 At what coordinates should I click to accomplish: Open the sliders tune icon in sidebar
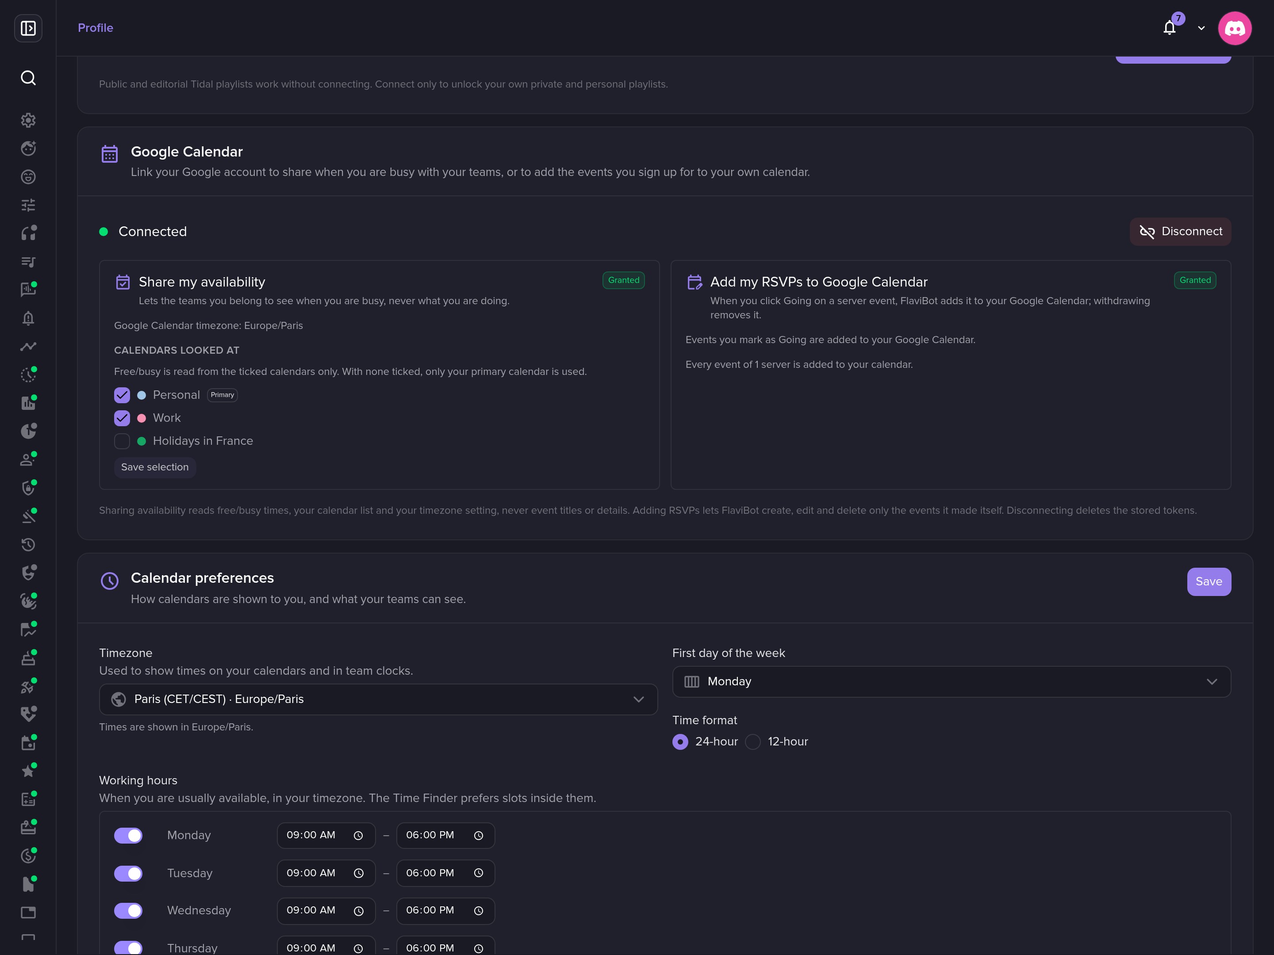28,205
